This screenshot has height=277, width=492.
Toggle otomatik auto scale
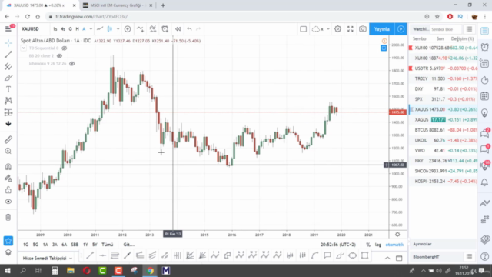click(x=394, y=245)
